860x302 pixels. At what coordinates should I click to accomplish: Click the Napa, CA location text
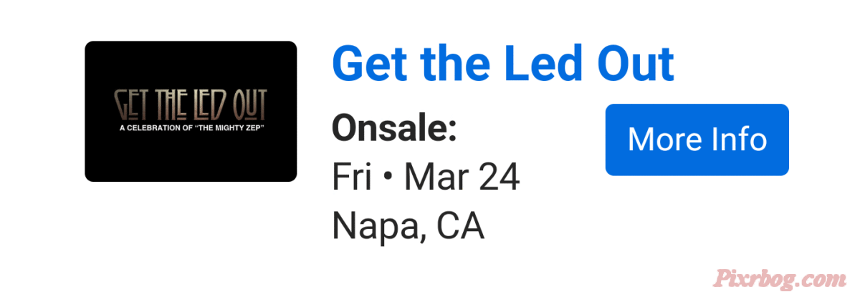click(x=408, y=226)
